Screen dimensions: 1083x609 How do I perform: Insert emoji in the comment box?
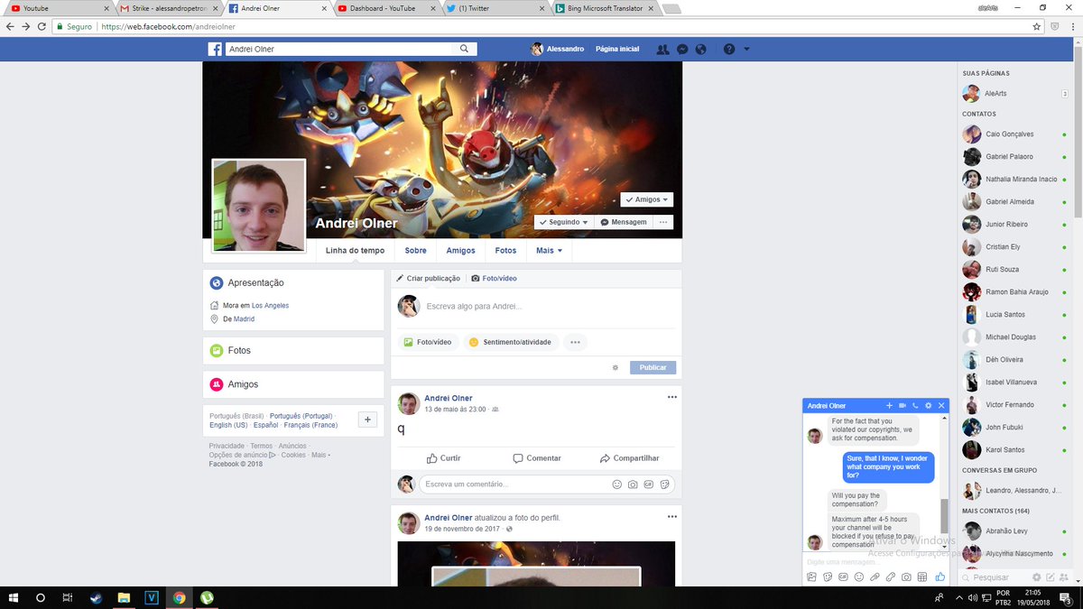click(617, 484)
